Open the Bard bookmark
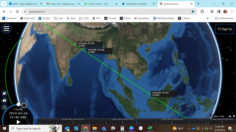This screenshot has height=132, width=236. (71, 18)
